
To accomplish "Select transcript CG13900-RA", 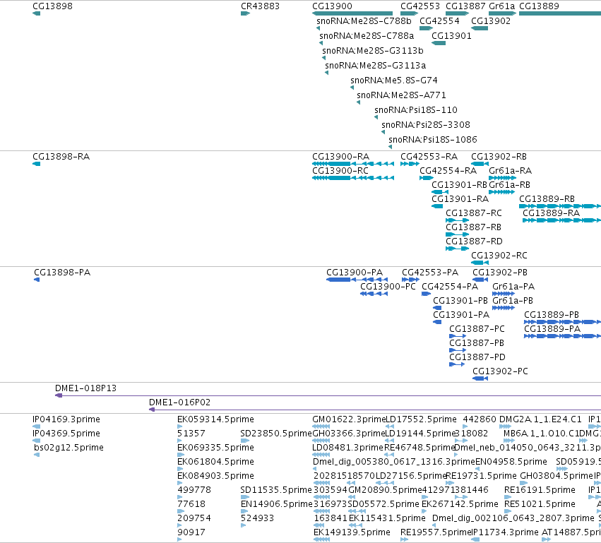I will 340,157.
